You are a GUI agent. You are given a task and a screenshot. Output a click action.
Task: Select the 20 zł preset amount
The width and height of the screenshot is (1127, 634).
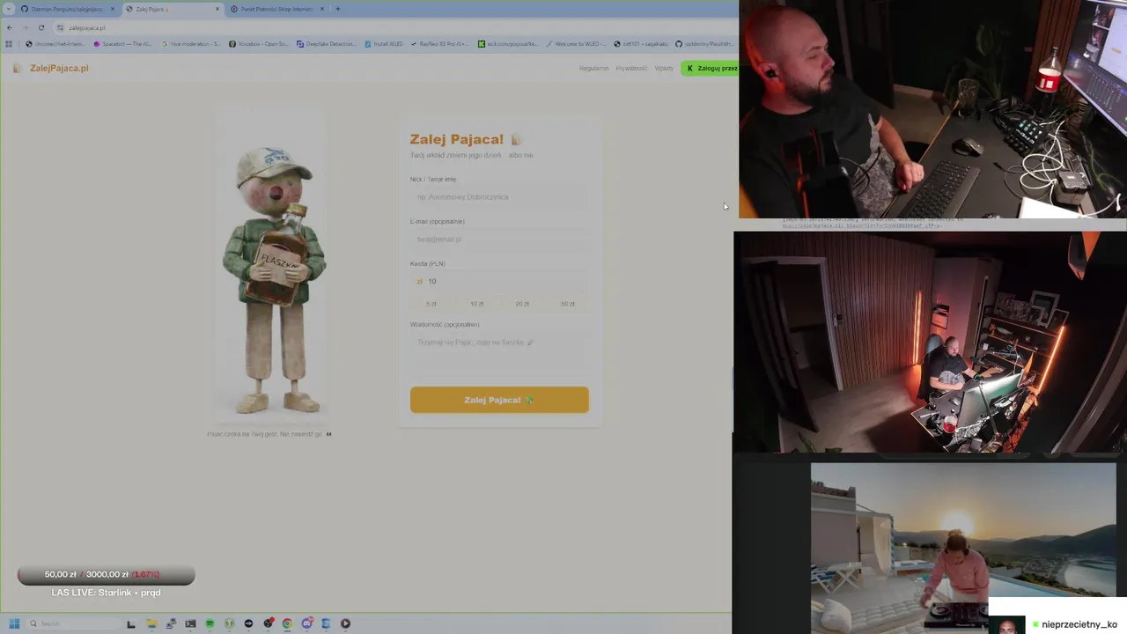click(x=522, y=304)
